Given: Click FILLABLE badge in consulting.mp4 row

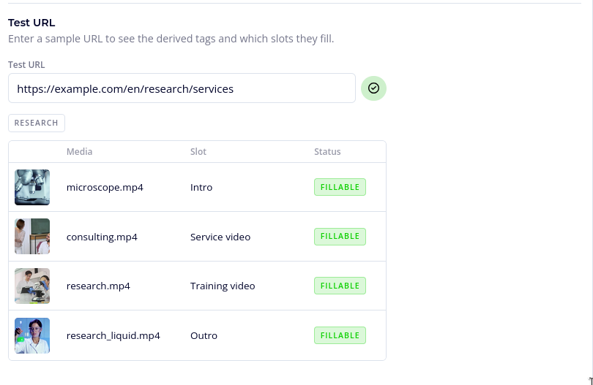Looking at the screenshot, I should tap(340, 236).
